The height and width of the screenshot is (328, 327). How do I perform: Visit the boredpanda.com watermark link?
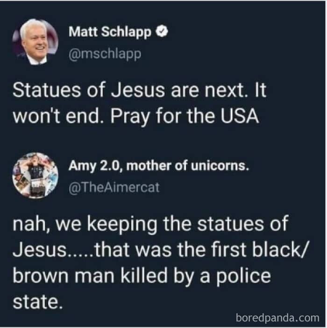click(x=277, y=318)
